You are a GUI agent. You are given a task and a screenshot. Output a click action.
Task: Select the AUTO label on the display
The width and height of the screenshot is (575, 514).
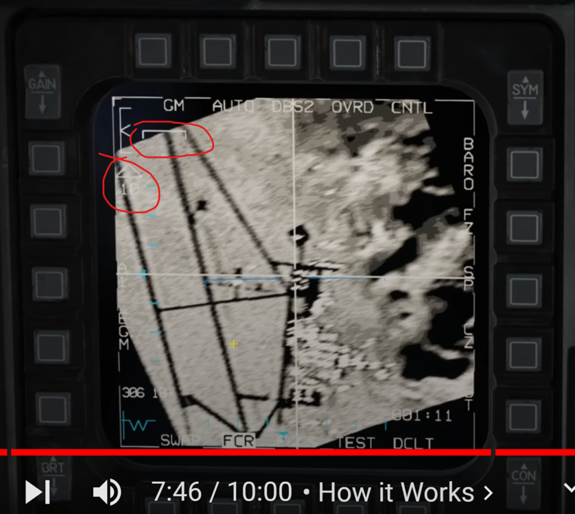(233, 106)
